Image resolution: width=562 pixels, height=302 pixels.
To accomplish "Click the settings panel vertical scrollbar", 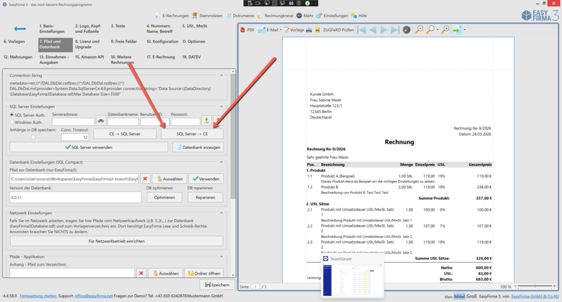I will point(233,136).
